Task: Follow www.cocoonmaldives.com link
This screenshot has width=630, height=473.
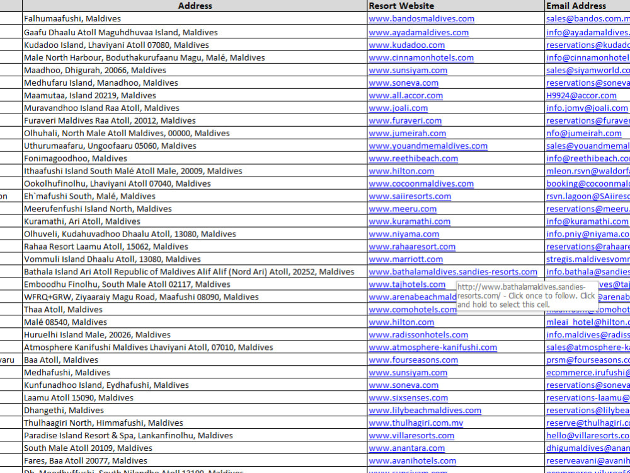Action: [x=421, y=184]
